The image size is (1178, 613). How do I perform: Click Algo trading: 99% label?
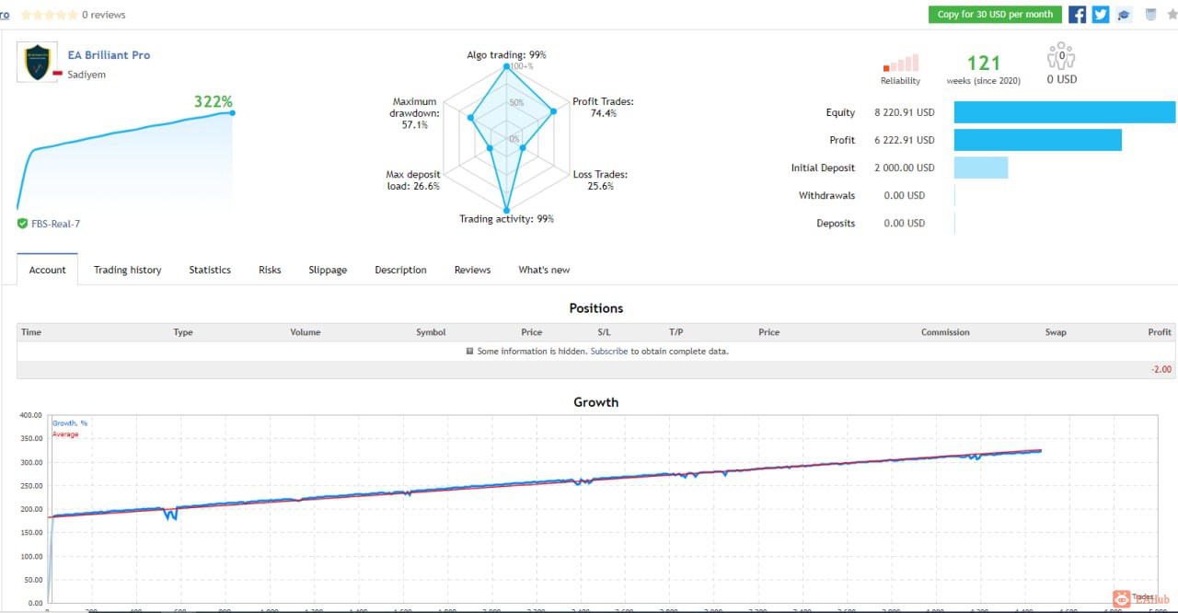tap(506, 55)
